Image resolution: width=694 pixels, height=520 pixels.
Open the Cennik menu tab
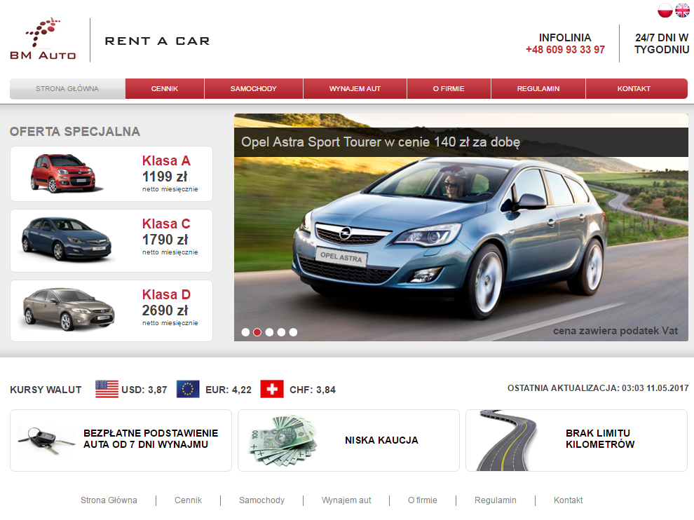coord(165,89)
